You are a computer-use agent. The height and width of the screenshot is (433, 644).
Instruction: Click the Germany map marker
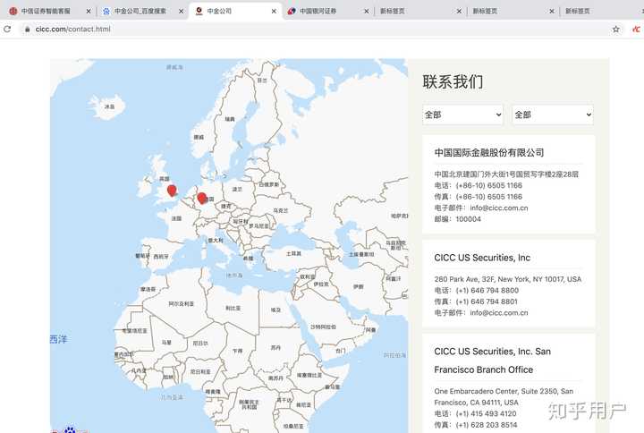pyautogui.click(x=201, y=198)
